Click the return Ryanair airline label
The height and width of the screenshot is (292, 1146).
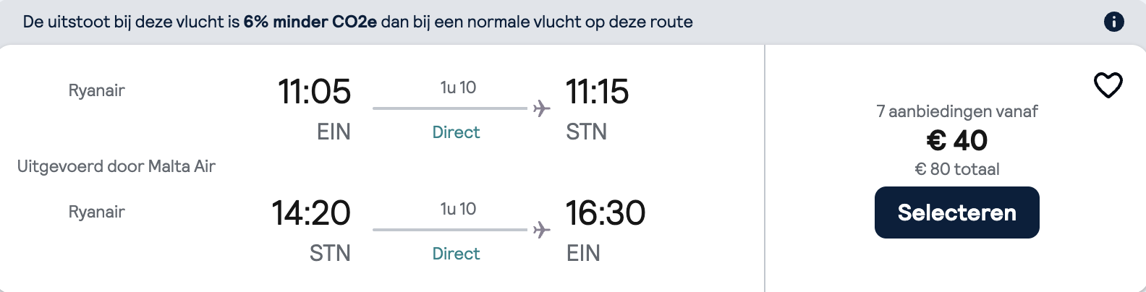(96, 212)
